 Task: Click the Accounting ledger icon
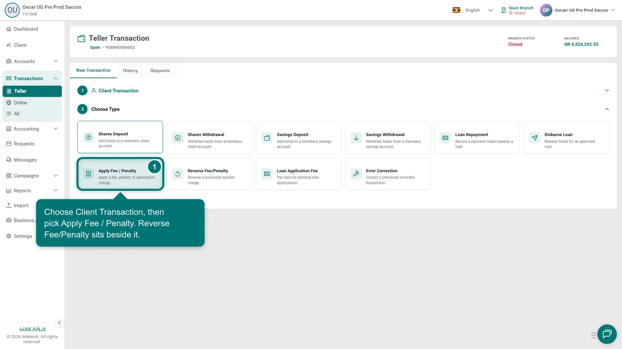point(9,129)
